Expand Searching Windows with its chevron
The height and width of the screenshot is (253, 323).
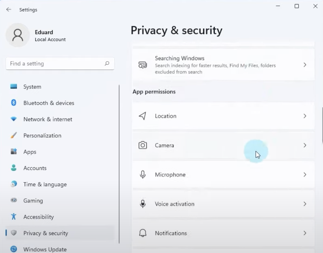pos(305,65)
